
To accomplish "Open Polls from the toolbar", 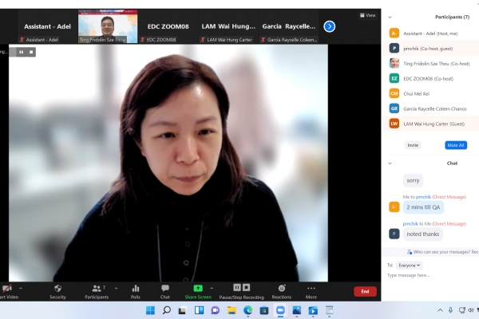I will (136, 288).
